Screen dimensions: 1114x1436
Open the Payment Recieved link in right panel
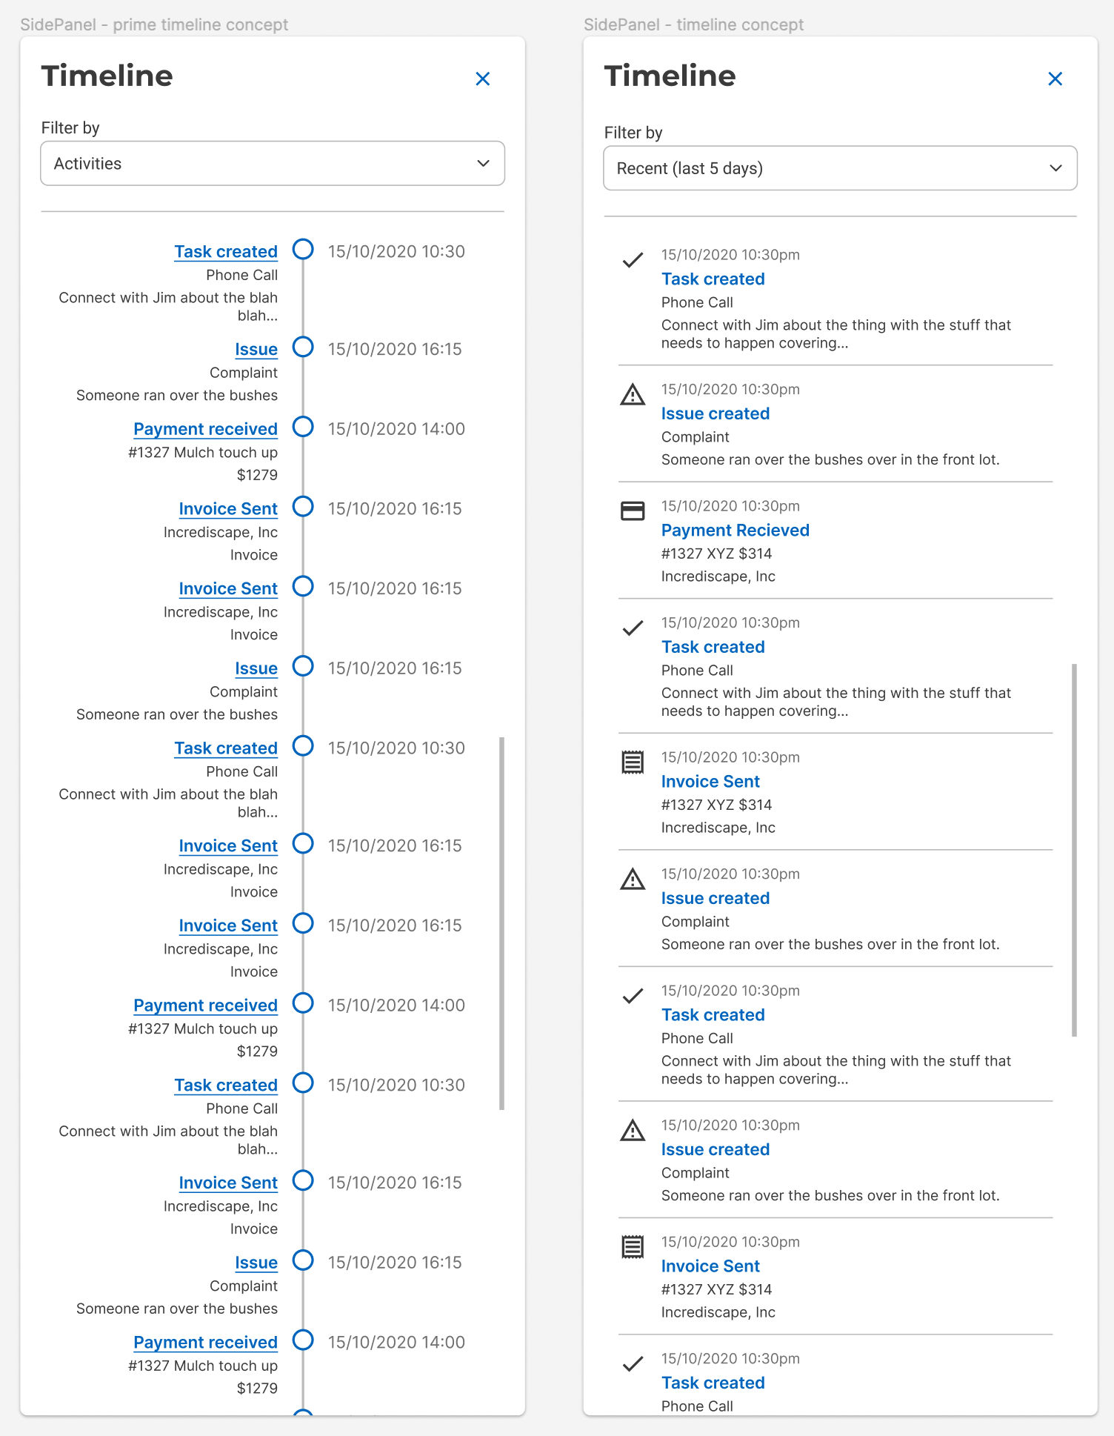tap(736, 531)
